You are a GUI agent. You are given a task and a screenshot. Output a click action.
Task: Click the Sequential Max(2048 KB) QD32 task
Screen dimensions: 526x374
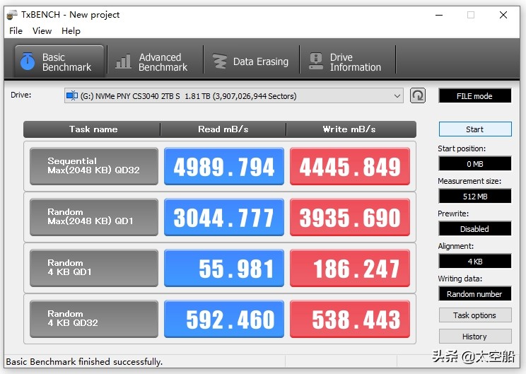pos(94,166)
